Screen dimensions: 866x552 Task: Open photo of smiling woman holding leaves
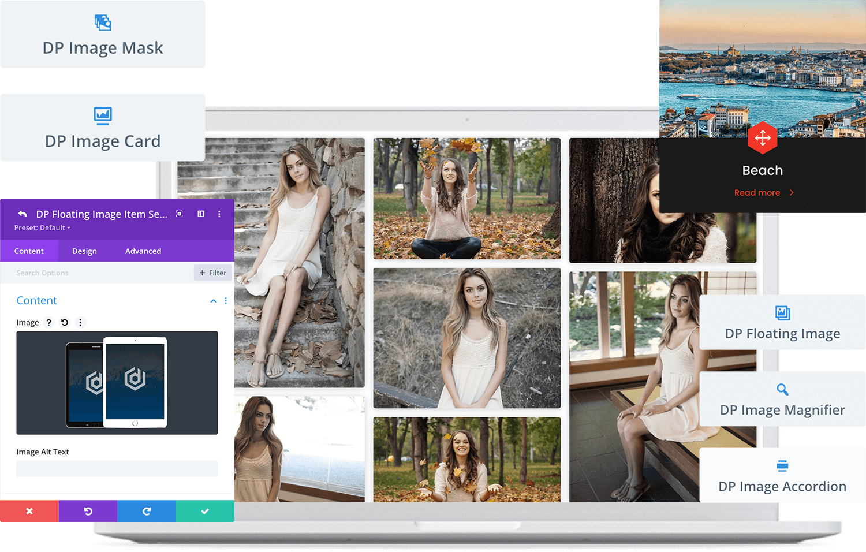pyautogui.click(x=466, y=460)
